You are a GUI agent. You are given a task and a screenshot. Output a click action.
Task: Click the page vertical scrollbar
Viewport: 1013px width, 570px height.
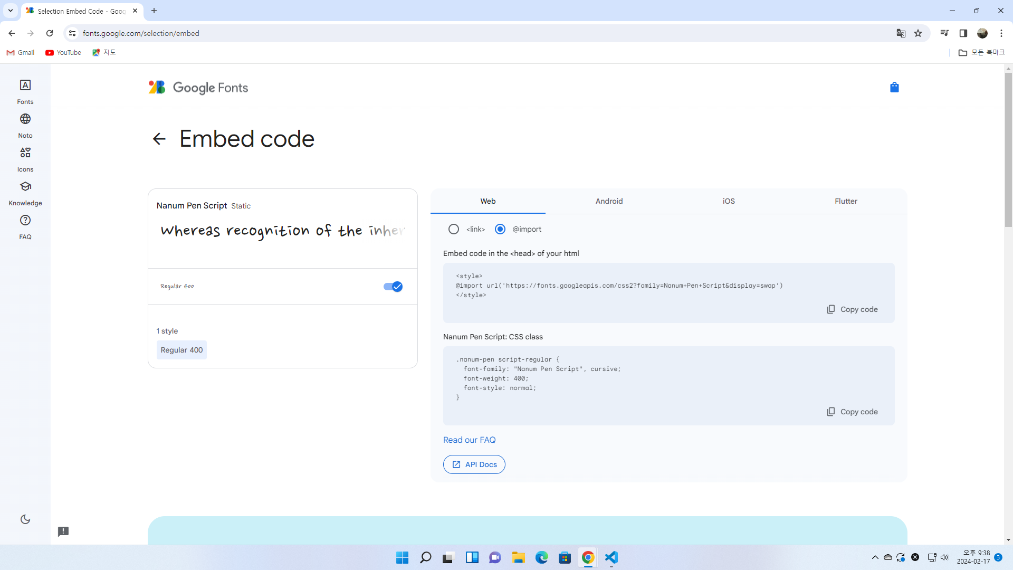point(1008,150)
